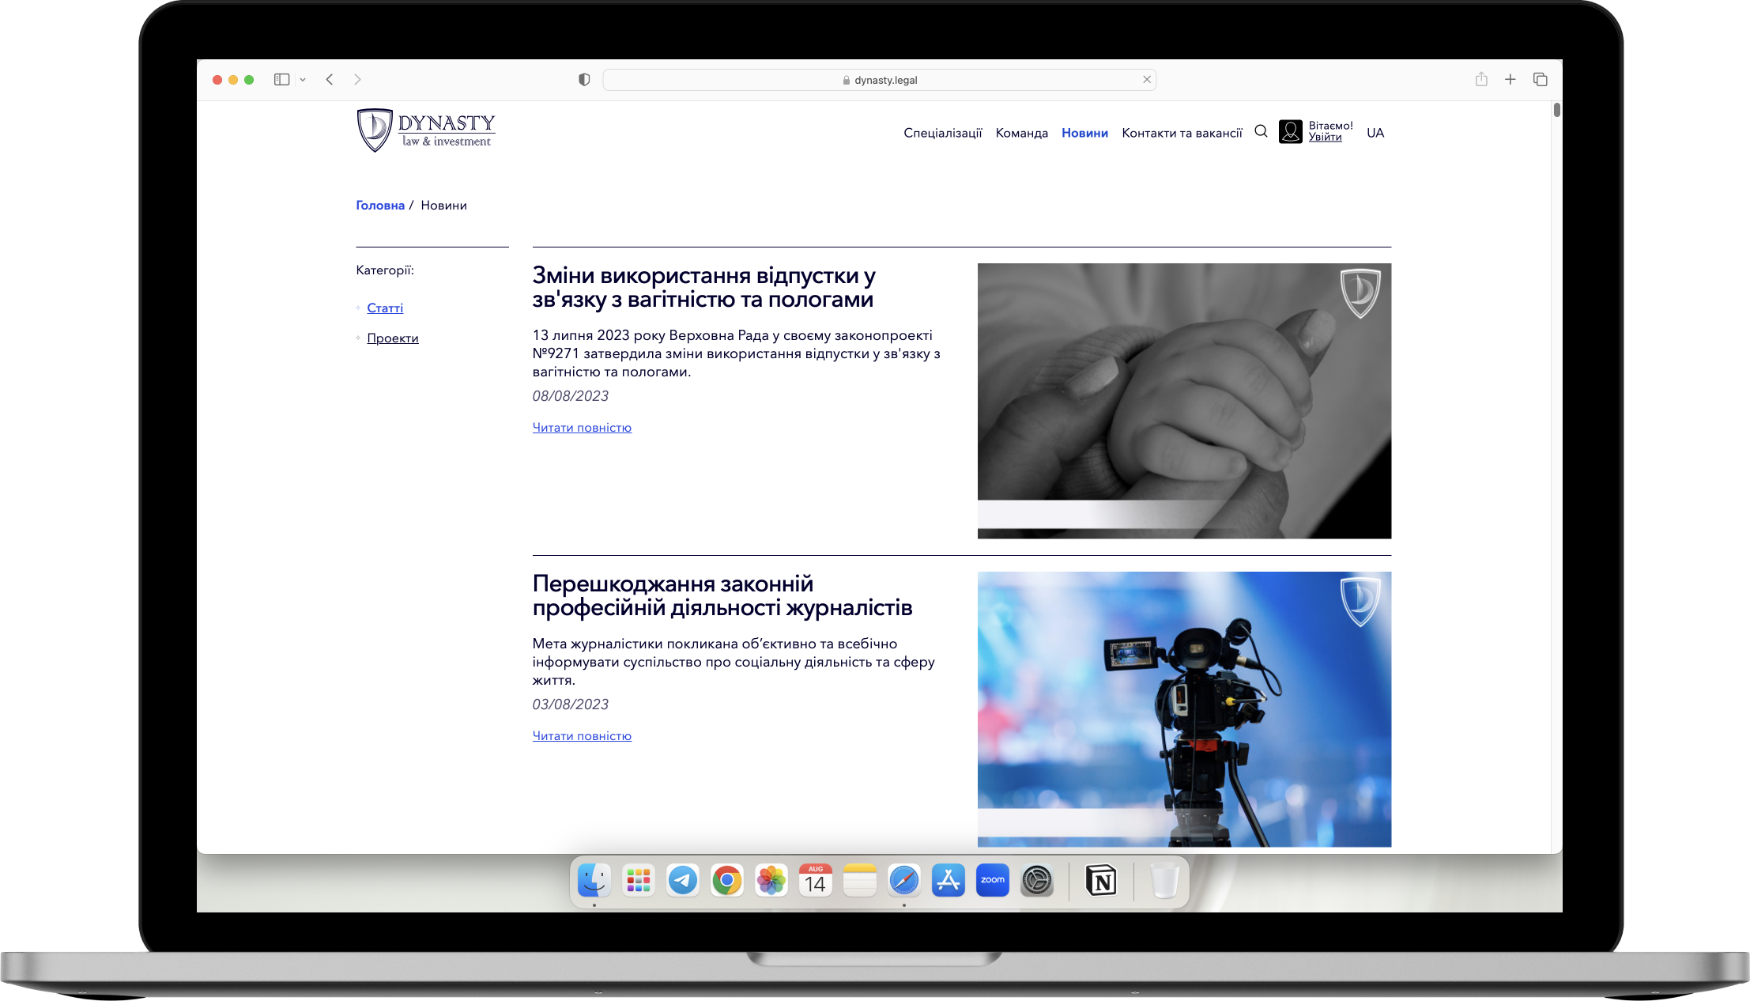Click the Safari share icon
Image resolution: width=1750 pixels, height=1001 pixels.
click(1481, 79)
